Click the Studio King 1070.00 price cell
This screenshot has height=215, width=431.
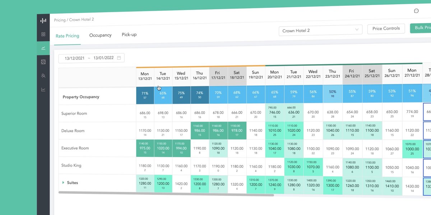click(313, 167)
